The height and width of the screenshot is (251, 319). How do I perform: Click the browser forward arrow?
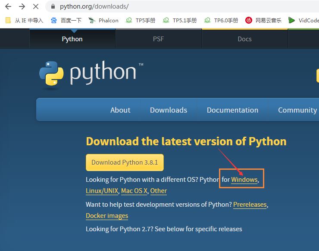click(22, 6)
